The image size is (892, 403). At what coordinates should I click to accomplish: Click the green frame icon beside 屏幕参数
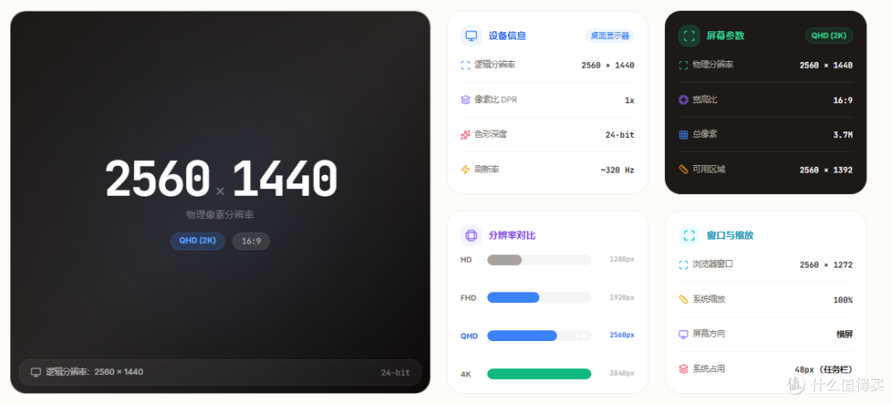tap(689, 36)
